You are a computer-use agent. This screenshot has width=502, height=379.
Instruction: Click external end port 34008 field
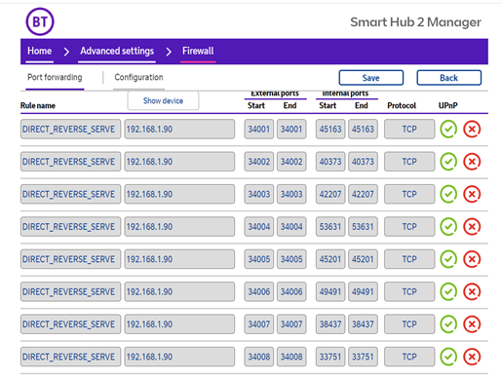[291, 357]
